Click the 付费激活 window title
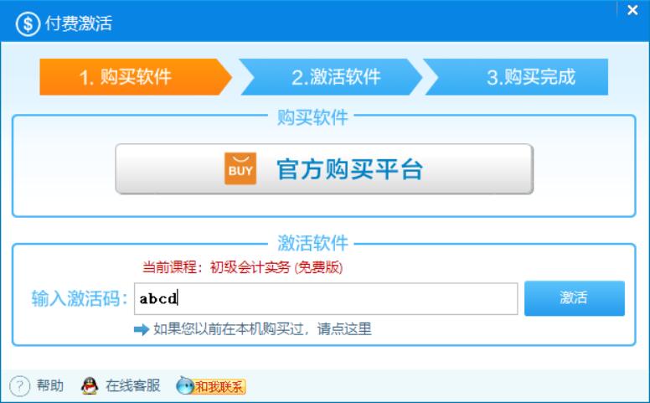 coord(79,23)
